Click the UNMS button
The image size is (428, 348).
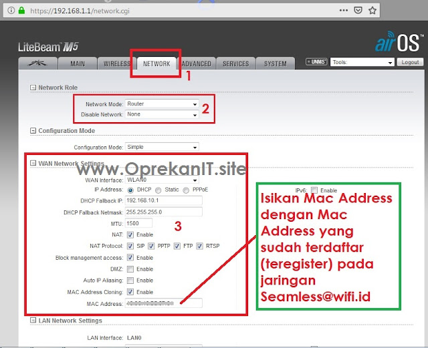(x=316, y=62)
